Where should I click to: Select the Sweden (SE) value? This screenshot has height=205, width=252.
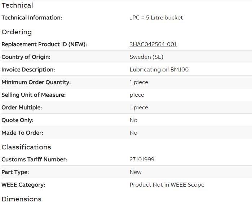click(146, 57)
